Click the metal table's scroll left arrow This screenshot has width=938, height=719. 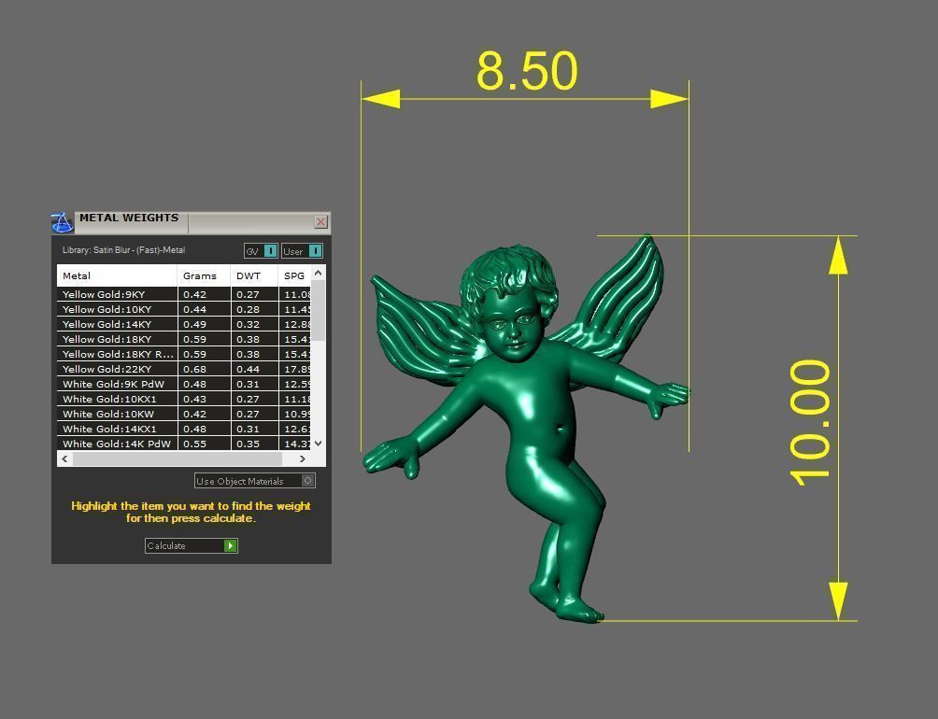coord(64,459)
